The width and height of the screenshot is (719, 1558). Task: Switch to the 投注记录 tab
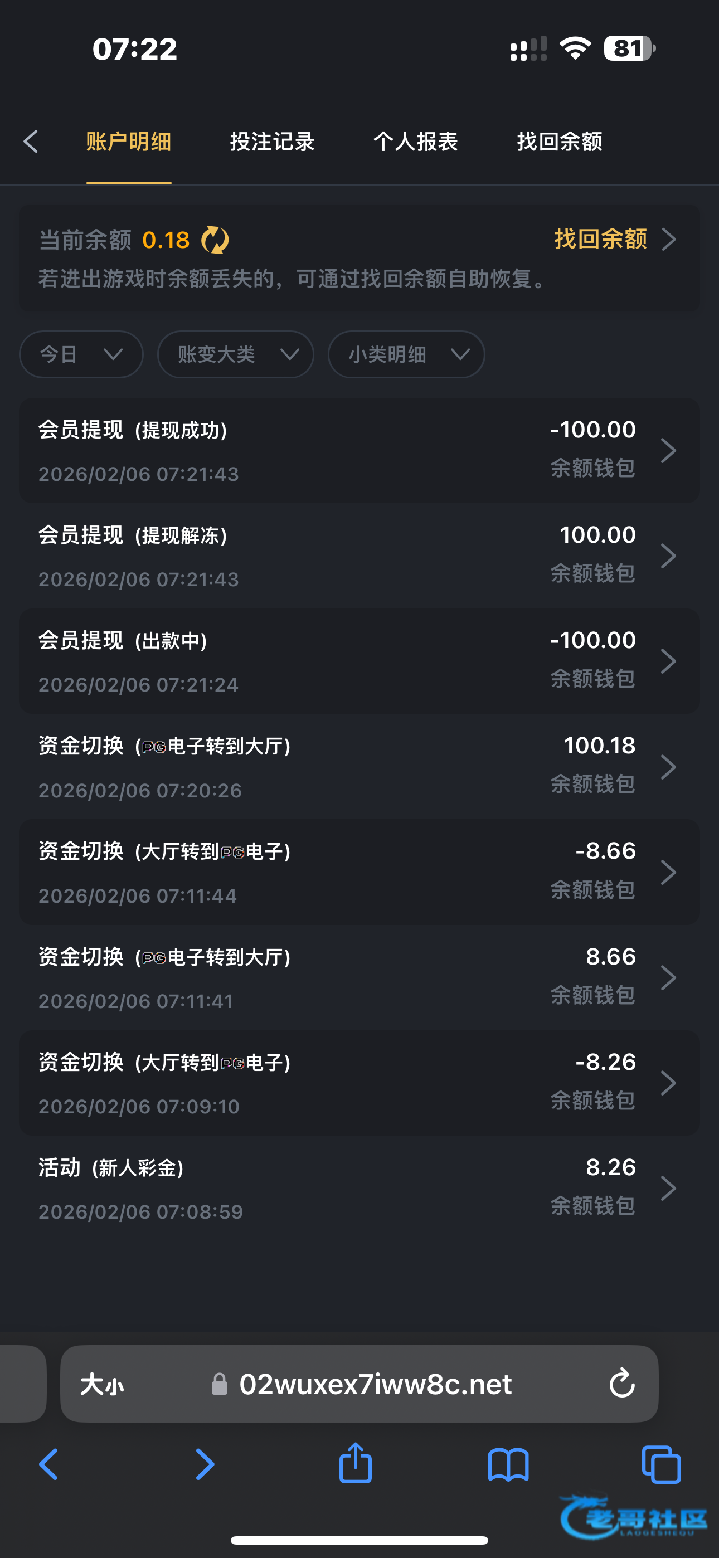coord(273,142)
